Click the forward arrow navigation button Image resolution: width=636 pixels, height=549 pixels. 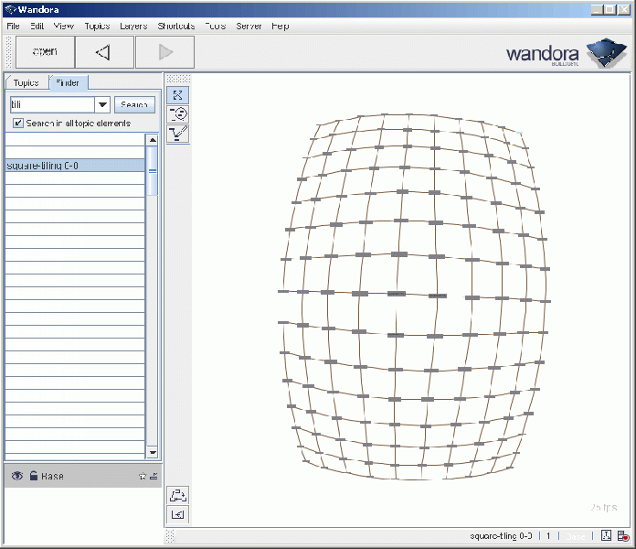[x=164, y=52]
